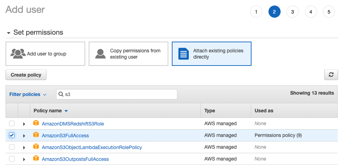Jump to wizard step 3
Image resolution: width=344 pixels, height=165 pixels.
pyautogui.click(x=292, y=12)
